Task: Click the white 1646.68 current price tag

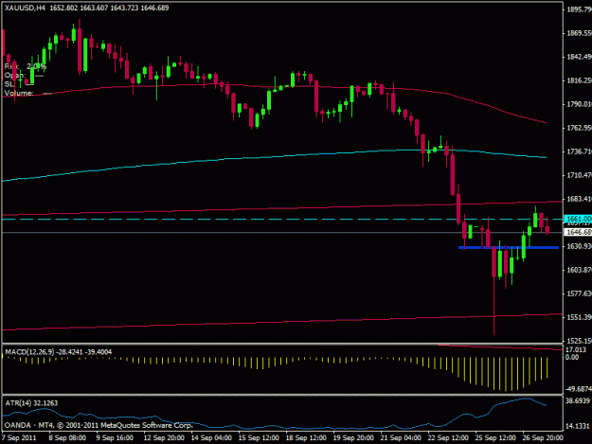Action: 578,232
